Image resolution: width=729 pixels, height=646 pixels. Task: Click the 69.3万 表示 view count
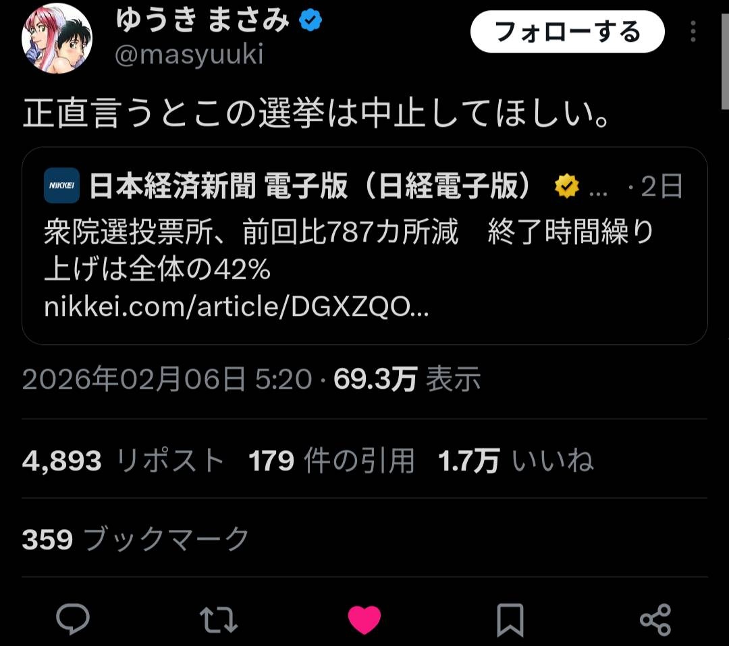point(407,379)
